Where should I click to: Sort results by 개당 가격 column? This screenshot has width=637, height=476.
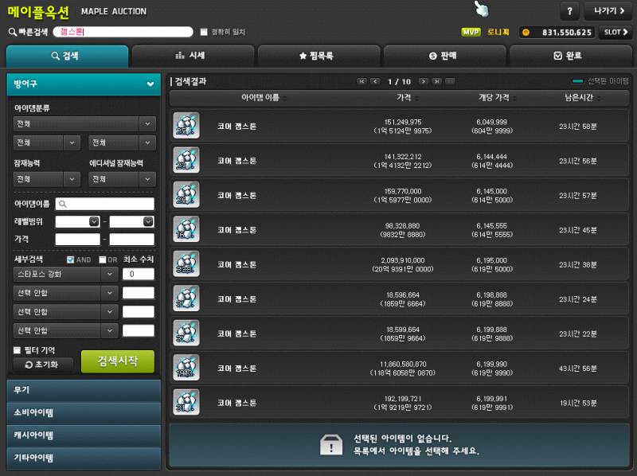click(497, 98)
